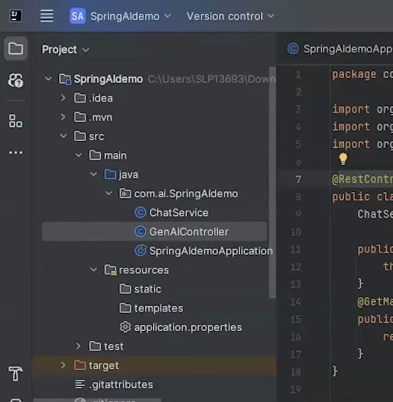Select the resources folder icon

110,270
